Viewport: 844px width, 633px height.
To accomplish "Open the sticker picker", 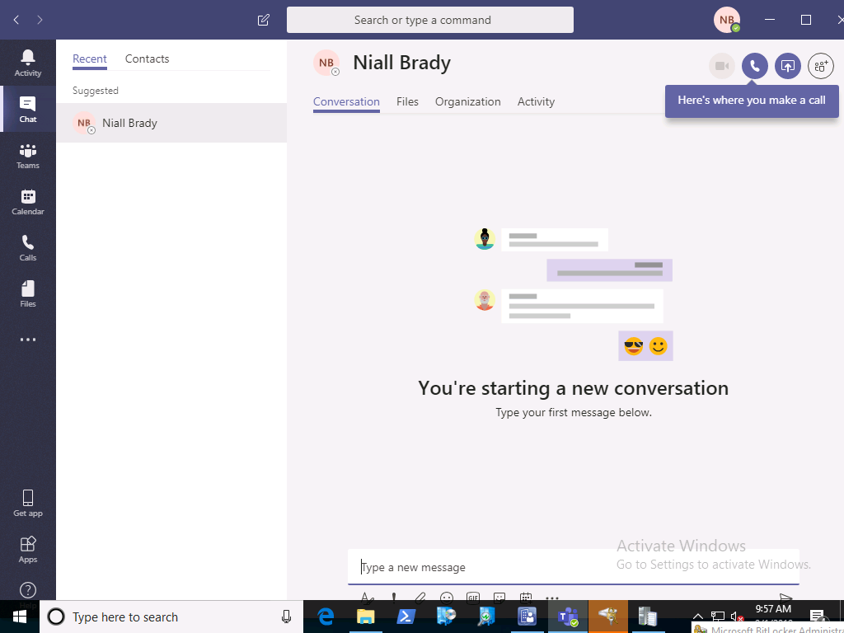I will coord(499,598).
